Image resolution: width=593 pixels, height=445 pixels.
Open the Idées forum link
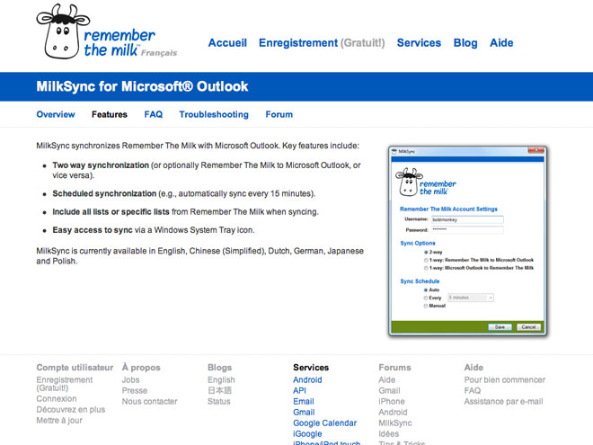(389, 434)
